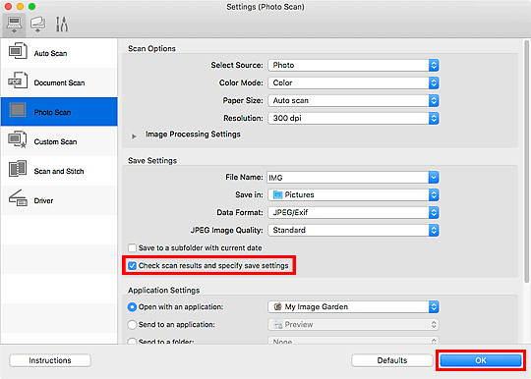Open the general settings tools tab icon
This screenshot has width=531, height=379.
click(62, 25)
